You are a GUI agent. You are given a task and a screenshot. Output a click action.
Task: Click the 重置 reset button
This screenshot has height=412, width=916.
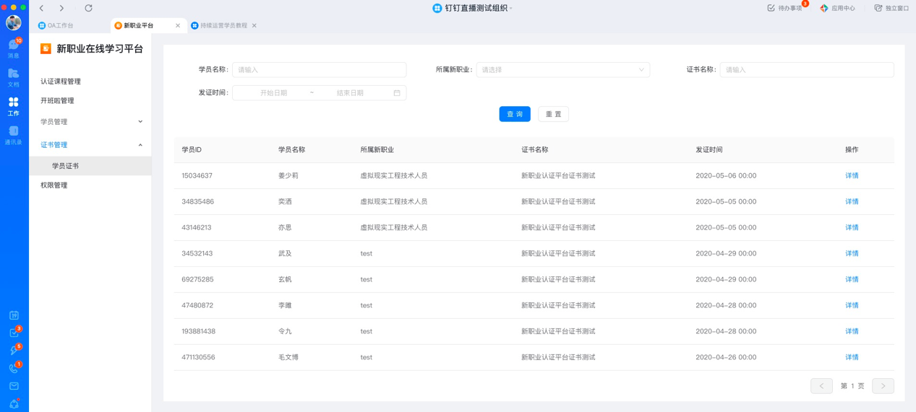pyautogui.click(x=553, y=114)
